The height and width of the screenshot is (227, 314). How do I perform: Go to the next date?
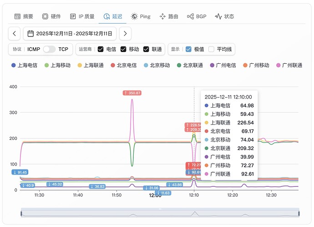(125, 33)
